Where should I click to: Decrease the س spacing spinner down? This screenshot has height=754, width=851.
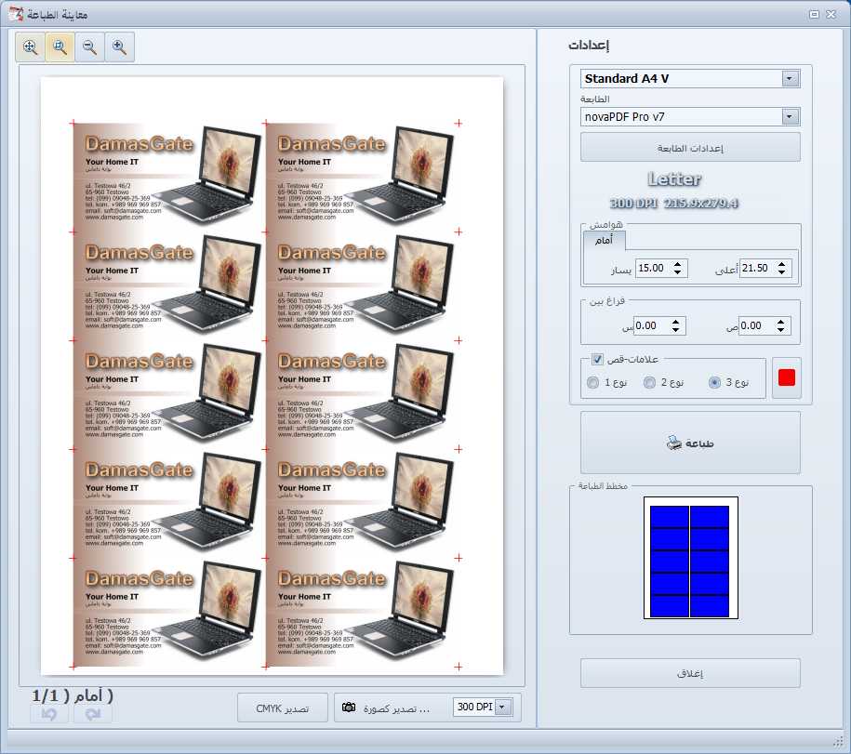[676, 329]
